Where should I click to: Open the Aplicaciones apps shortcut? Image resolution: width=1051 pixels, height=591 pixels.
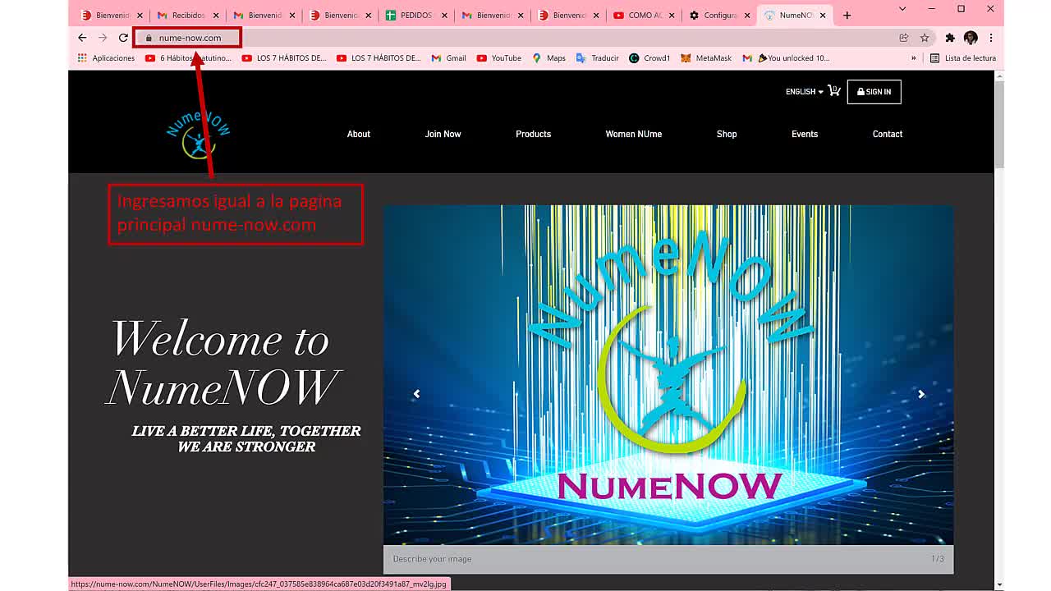(106, 58)
